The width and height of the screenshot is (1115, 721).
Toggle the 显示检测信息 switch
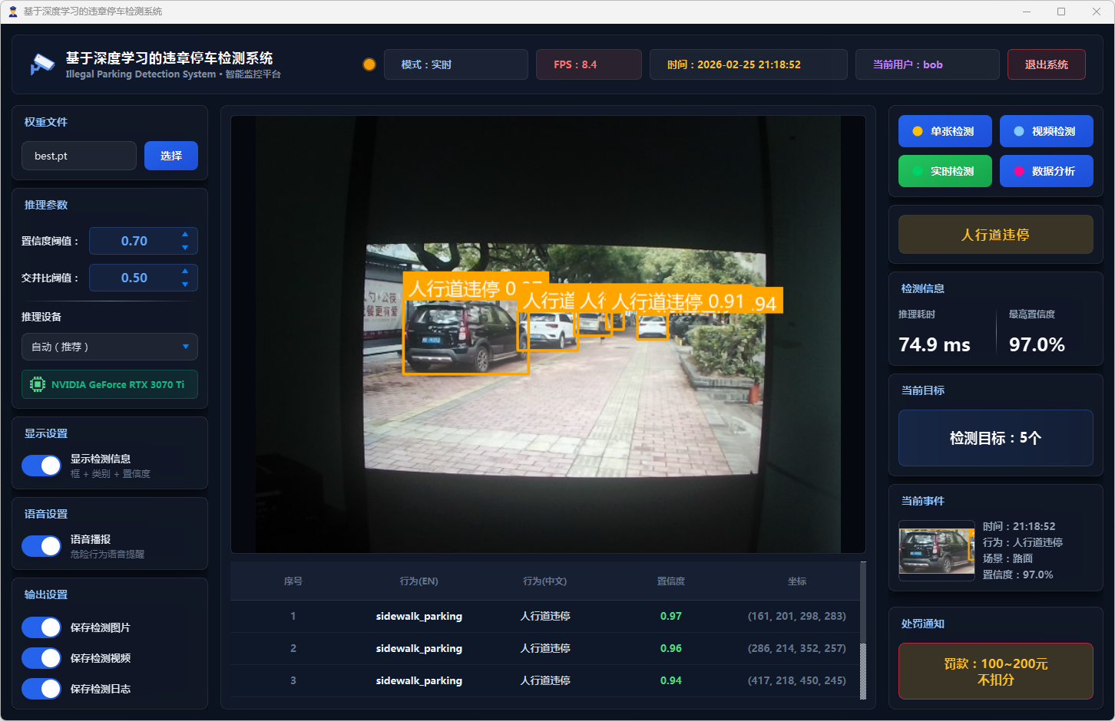click(41, 466)
